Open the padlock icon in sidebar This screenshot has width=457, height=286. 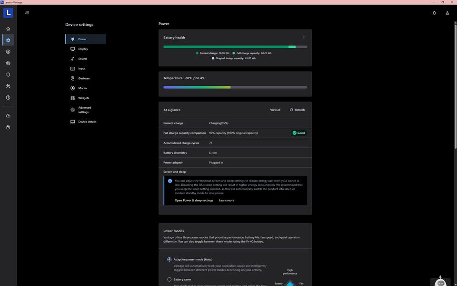click(x=8, y=127)
